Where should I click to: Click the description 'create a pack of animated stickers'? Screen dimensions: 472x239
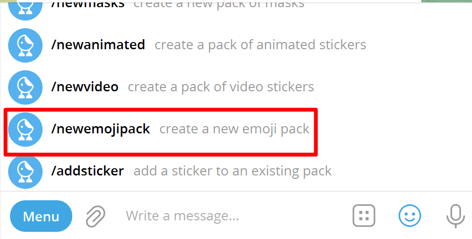(x=260, y=45)
